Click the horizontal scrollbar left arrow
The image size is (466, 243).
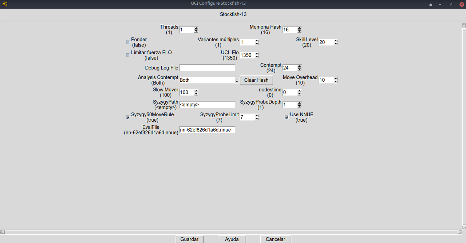pos(2,232)
